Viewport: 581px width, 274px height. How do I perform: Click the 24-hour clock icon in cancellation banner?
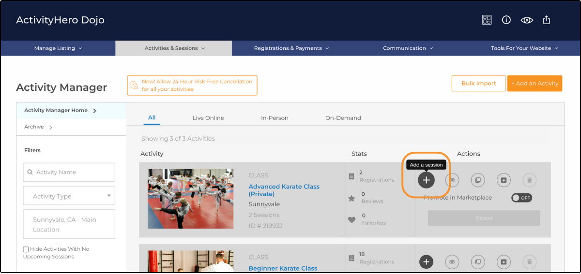134,85
